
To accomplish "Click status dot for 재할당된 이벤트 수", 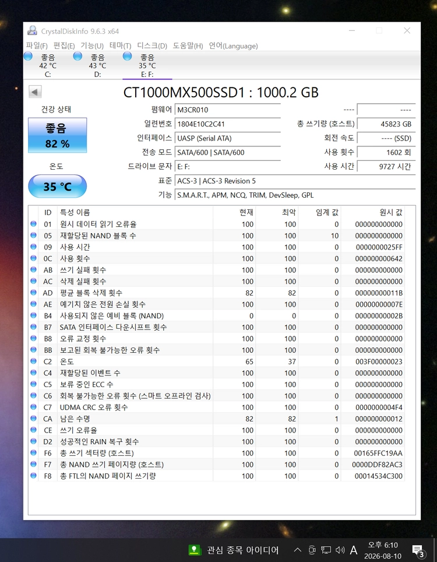I will point(33,373).
